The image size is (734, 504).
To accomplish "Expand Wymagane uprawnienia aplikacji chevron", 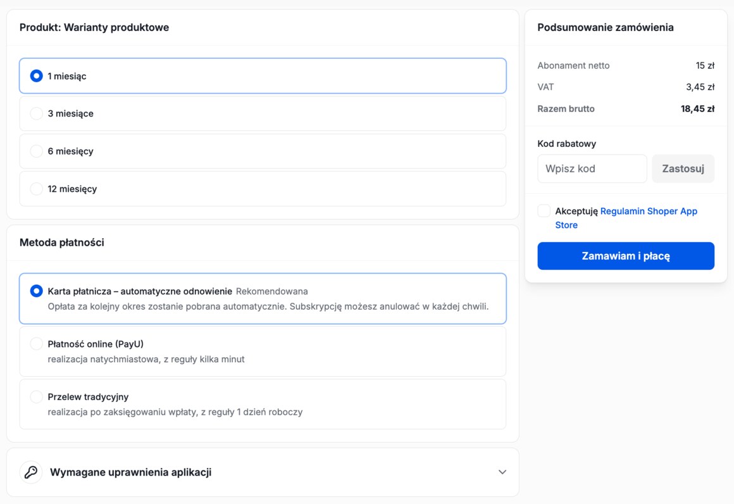I will 502,472.
